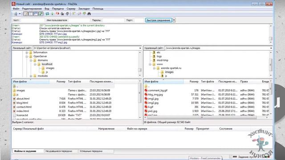Expand the Information folder in local tree
Viewport: 285px width, 160px height.
[x=27, y=52]
